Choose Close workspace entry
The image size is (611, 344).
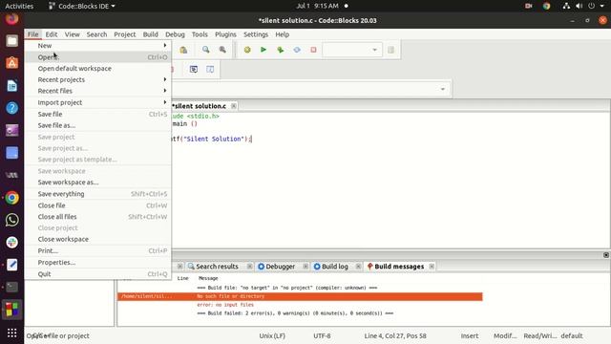pyautogui.click(x=97, y=239)
